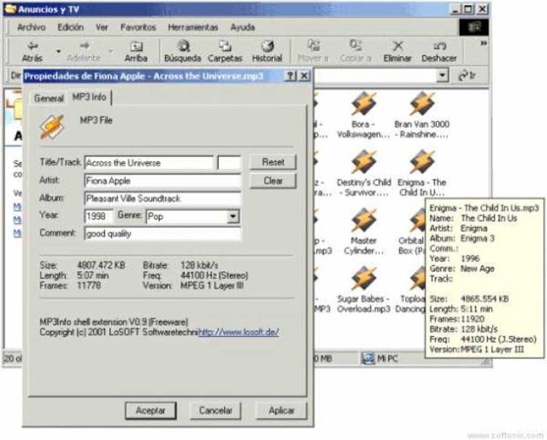Click the Title/Track field Across the Universe
The image size is (547, 440).
click(149, 163)
